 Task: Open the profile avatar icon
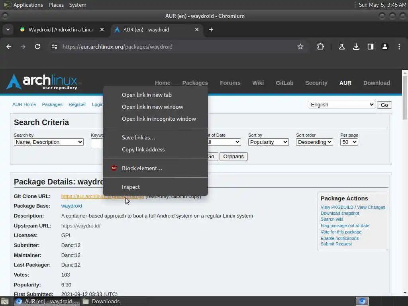385,47
